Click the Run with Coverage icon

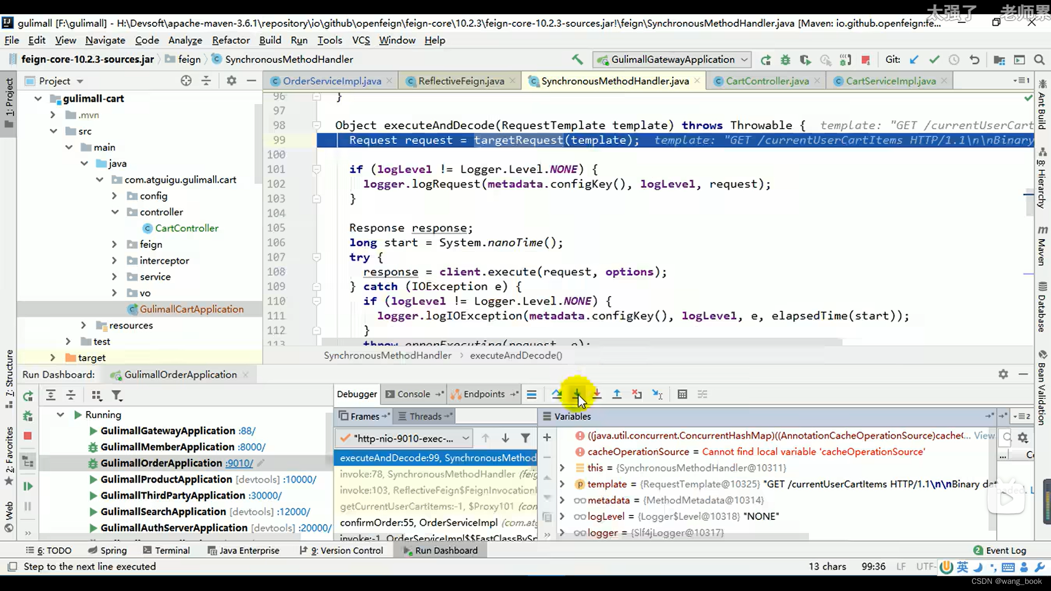[x=805, y=60]
